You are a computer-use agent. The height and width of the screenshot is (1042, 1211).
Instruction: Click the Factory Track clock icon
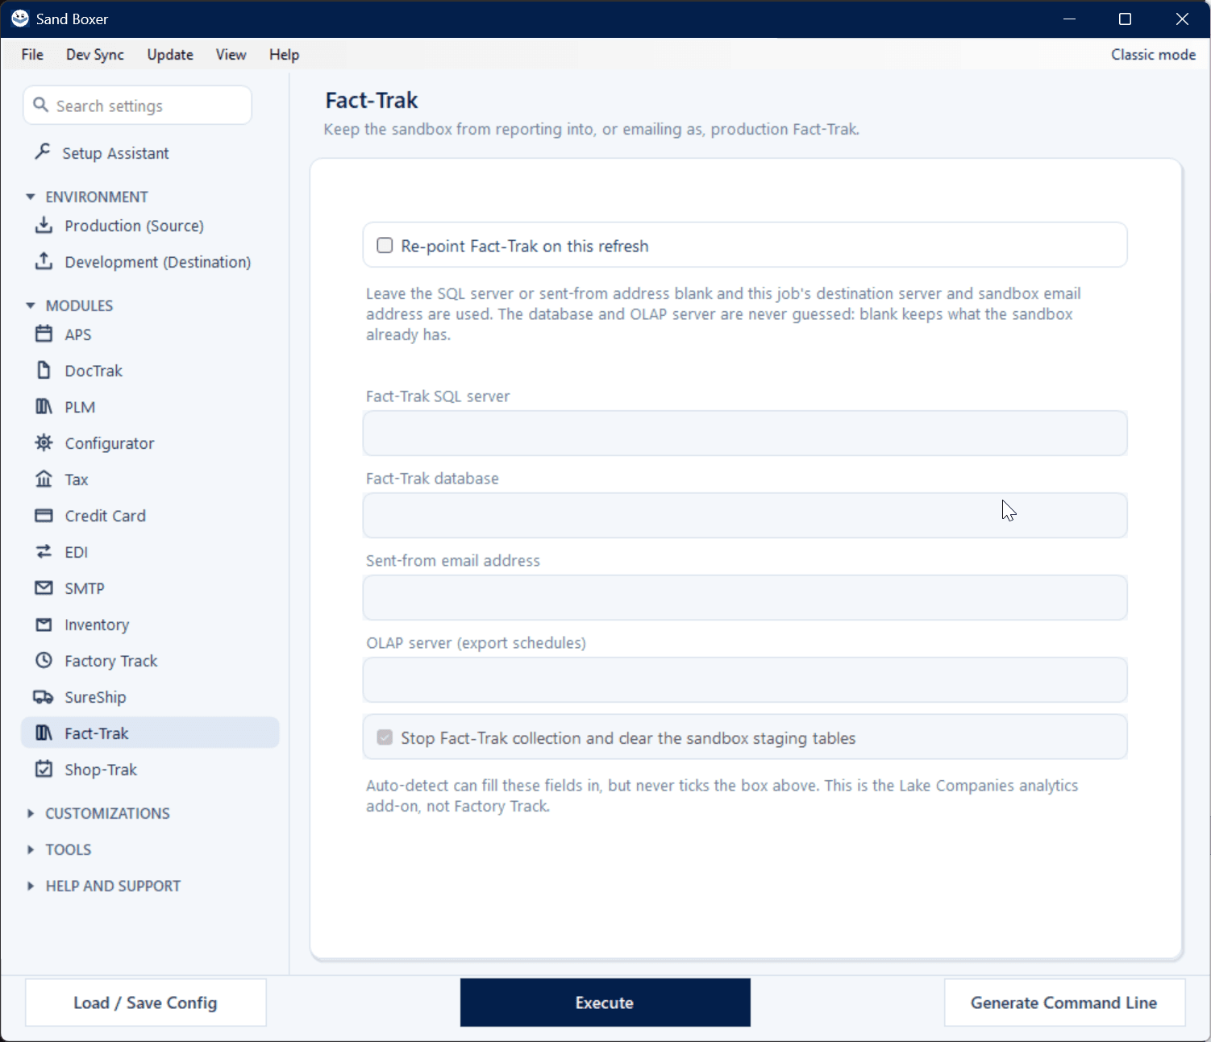(x=44, y=660)
